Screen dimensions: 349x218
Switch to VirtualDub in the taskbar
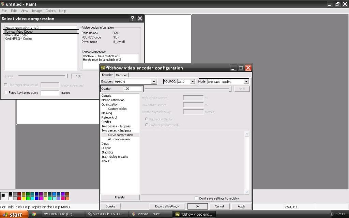(x=106, y=214)
